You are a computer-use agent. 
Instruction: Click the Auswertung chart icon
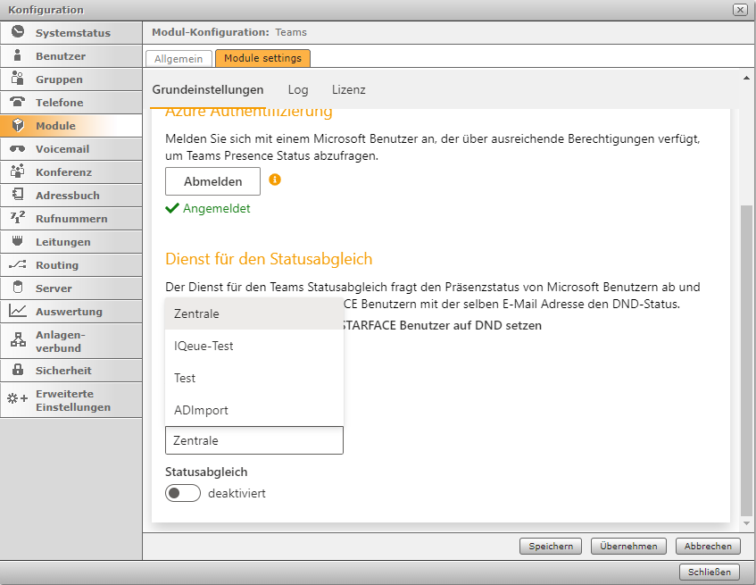pos(18,311)
